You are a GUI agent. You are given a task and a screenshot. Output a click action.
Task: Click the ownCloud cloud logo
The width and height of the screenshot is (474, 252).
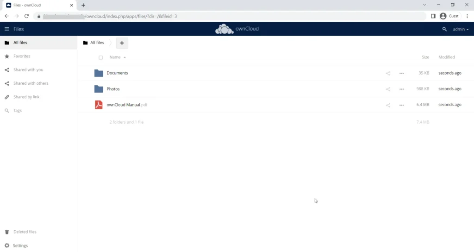pos(225,29)
